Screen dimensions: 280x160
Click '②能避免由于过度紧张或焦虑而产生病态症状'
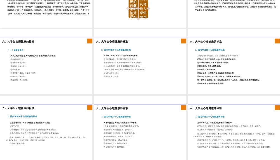[123, 62]
